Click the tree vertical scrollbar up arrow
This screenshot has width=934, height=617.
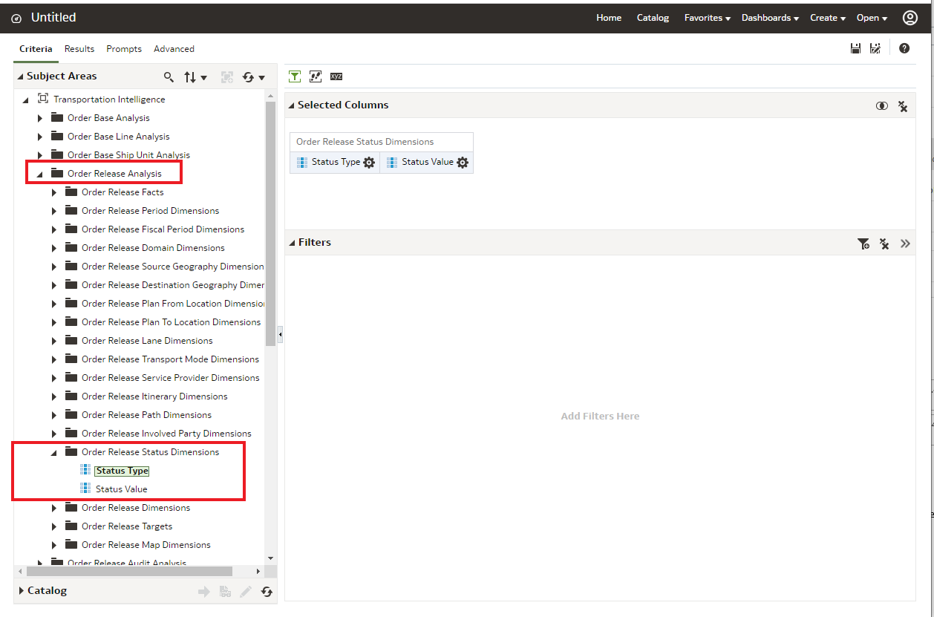[x=270, y=96]
